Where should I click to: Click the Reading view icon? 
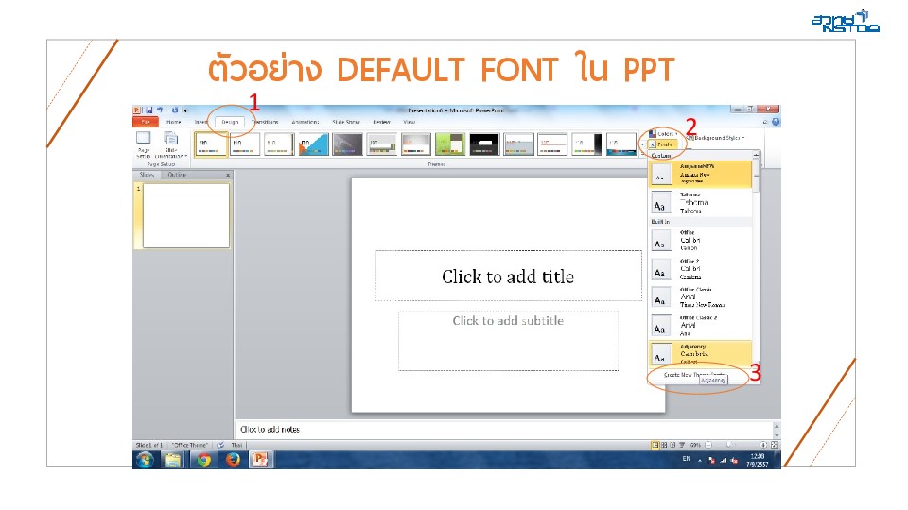(672, 445)
